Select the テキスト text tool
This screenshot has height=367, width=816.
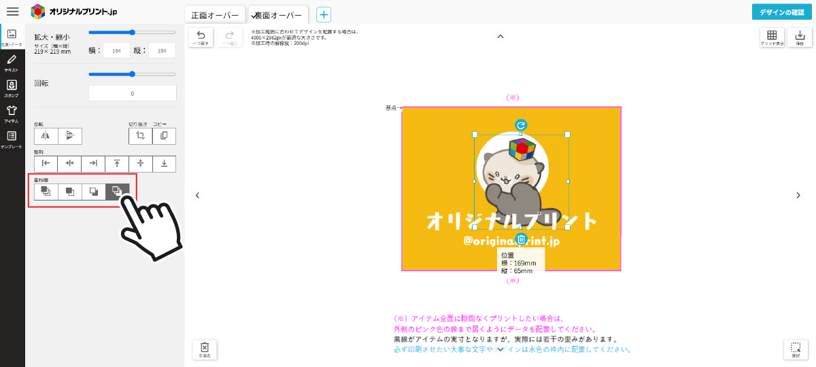(x=12, y=63)
